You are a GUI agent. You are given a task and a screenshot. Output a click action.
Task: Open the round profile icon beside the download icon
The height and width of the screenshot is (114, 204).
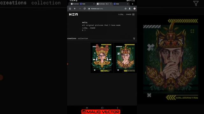[135, 9]
